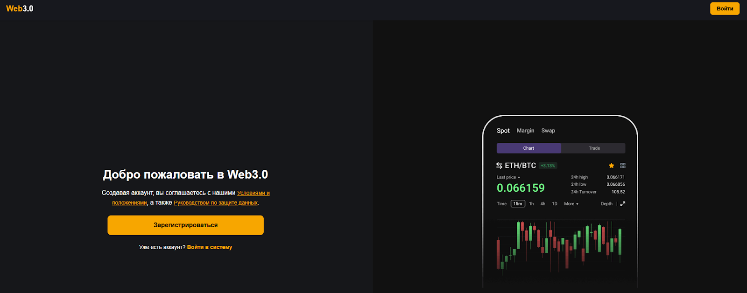Toggle the favorite star icon
Screen dimensions: 747x293
(611, 166)
